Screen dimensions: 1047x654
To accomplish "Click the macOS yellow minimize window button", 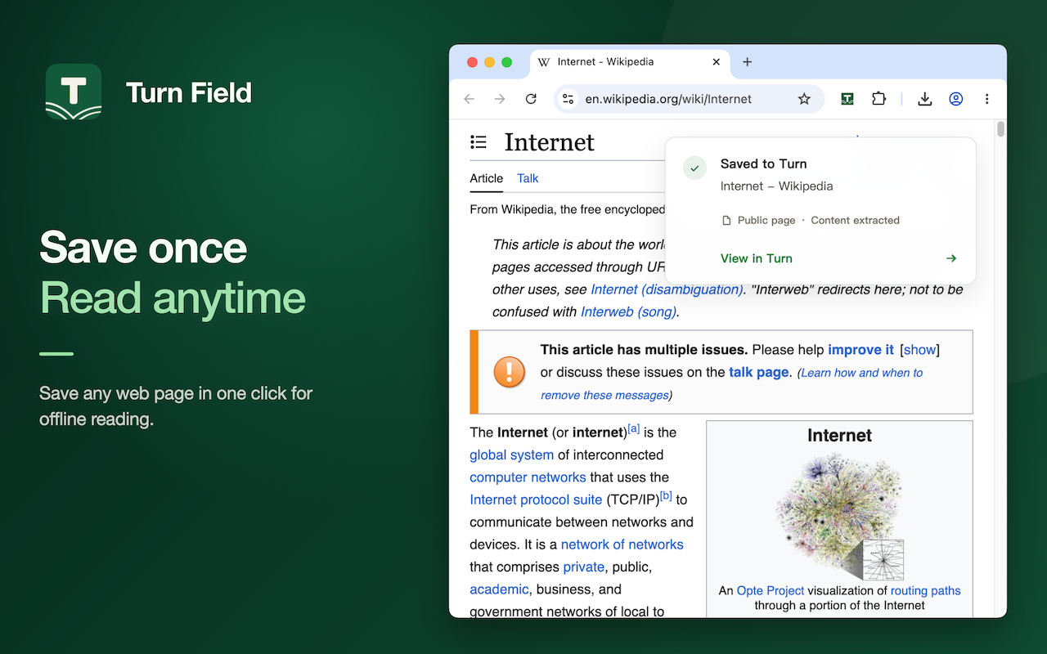I will pos(489,62).
